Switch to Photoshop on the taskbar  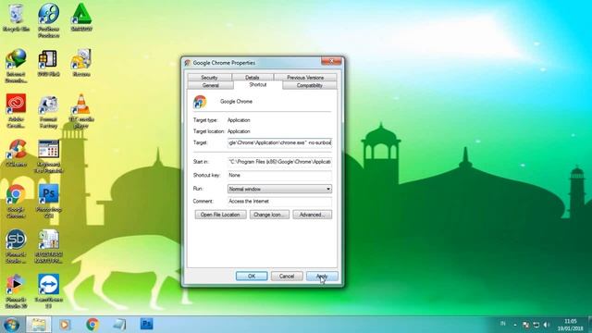pyautogui.click(x=146, y=324)
